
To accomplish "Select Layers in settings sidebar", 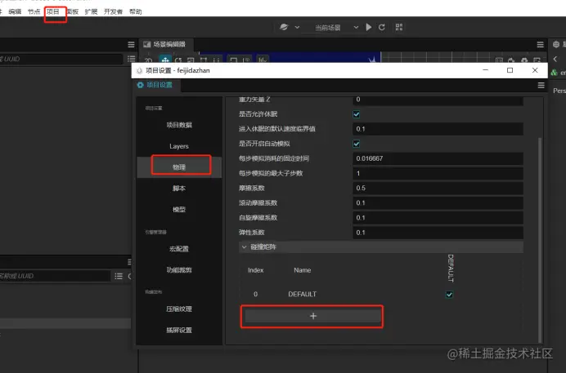I will [x=179, y=146].
